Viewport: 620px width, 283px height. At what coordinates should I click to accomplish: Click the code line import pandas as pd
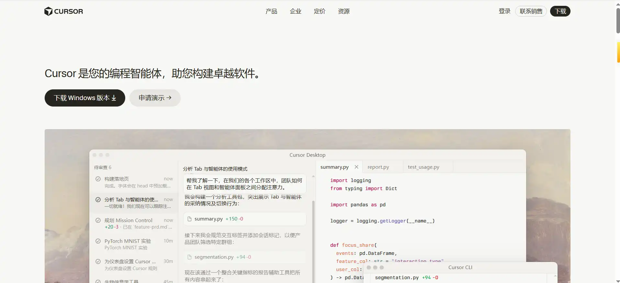(x=358, y=205)
